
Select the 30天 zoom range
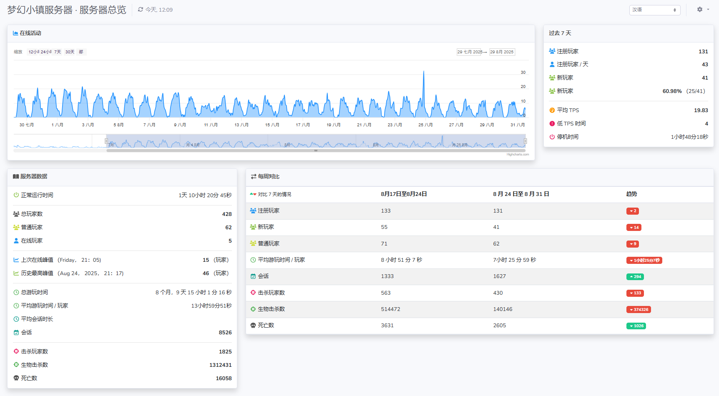70,52
